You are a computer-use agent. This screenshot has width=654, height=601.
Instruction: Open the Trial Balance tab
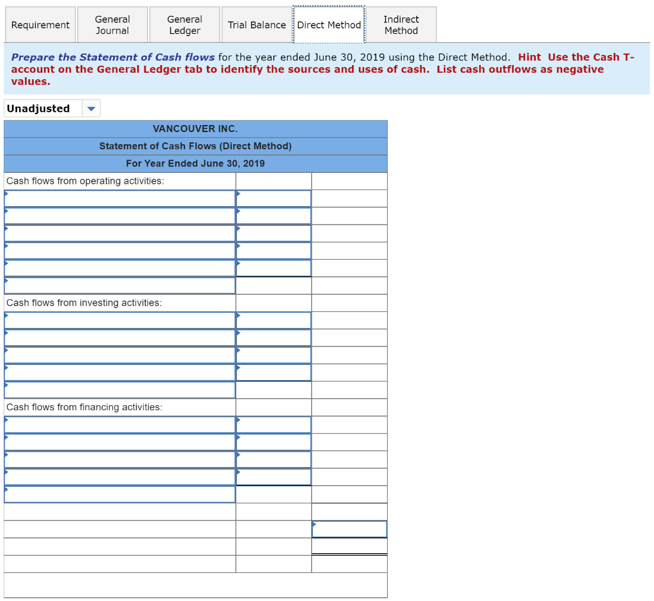pos(257,24)
